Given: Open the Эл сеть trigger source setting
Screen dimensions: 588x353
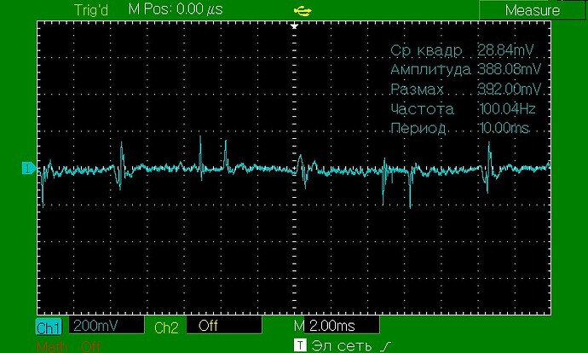Looking at the screenshot, I should coord(343,344).
